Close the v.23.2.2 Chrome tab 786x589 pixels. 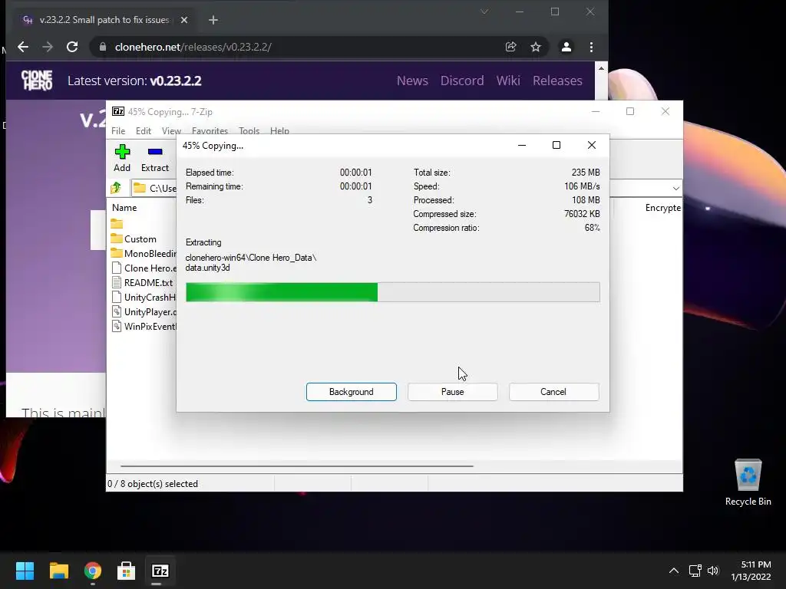[x=184, y=20]
